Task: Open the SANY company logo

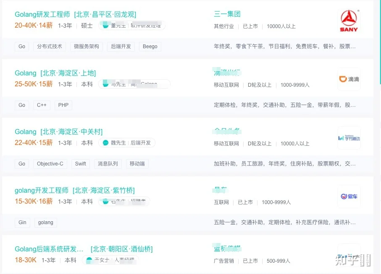Action: click(349, 21)
